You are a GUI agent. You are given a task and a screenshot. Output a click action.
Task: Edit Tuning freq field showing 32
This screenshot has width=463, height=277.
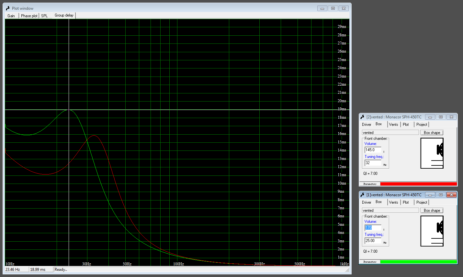pyautogui.click(x=373, y=163)
